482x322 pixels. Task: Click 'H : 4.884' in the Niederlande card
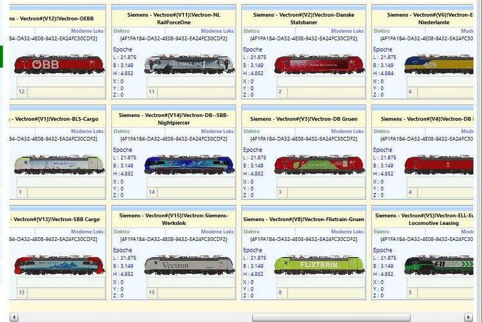[x=383, y=73]
